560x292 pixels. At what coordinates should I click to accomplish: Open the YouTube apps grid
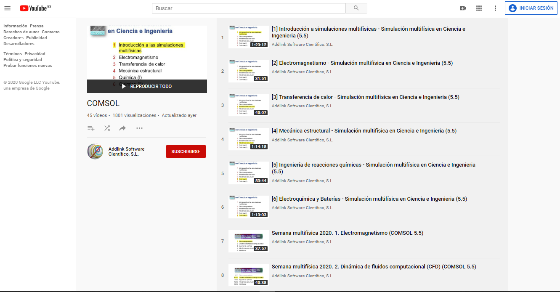(479, 8)
